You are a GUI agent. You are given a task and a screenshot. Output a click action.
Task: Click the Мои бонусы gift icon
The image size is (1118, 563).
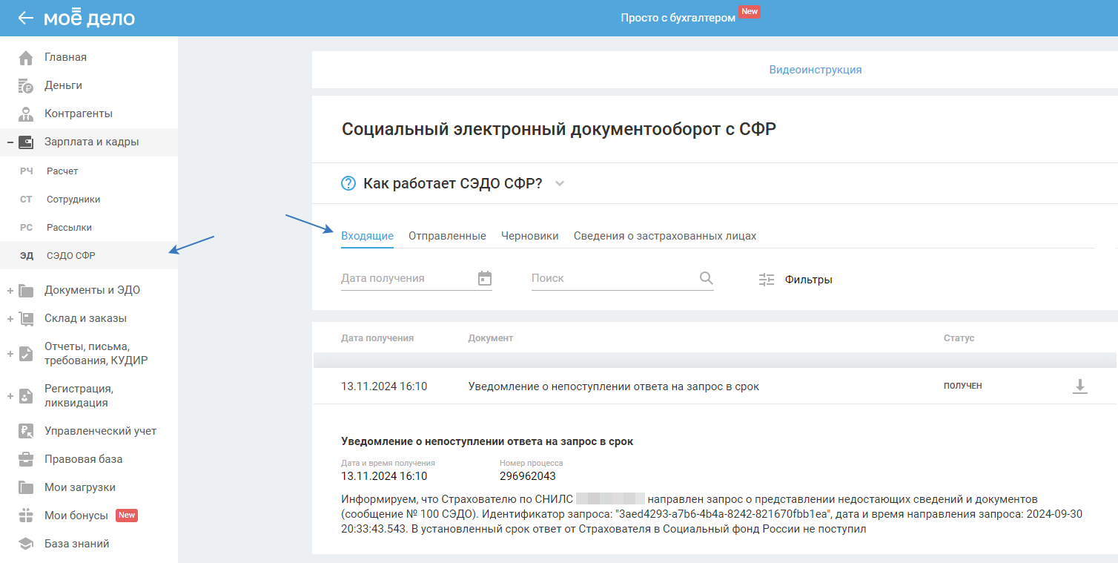tap(26, 516)
